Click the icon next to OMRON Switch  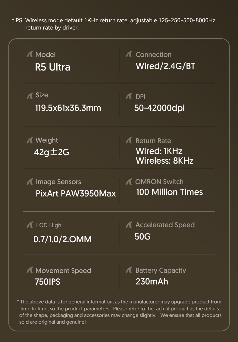[x=129, y=182]
